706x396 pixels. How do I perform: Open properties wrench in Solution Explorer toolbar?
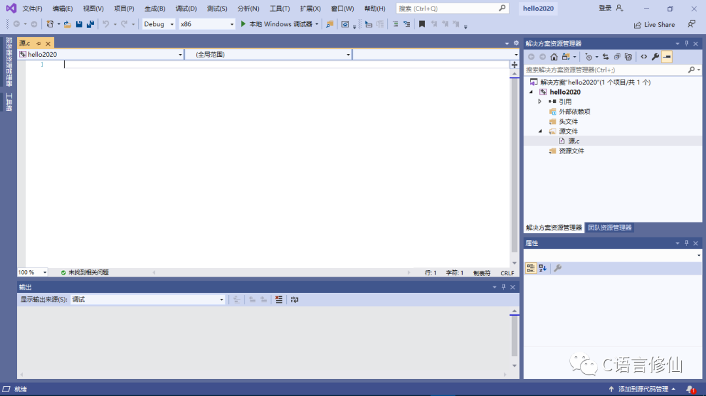tap(656, 57)
